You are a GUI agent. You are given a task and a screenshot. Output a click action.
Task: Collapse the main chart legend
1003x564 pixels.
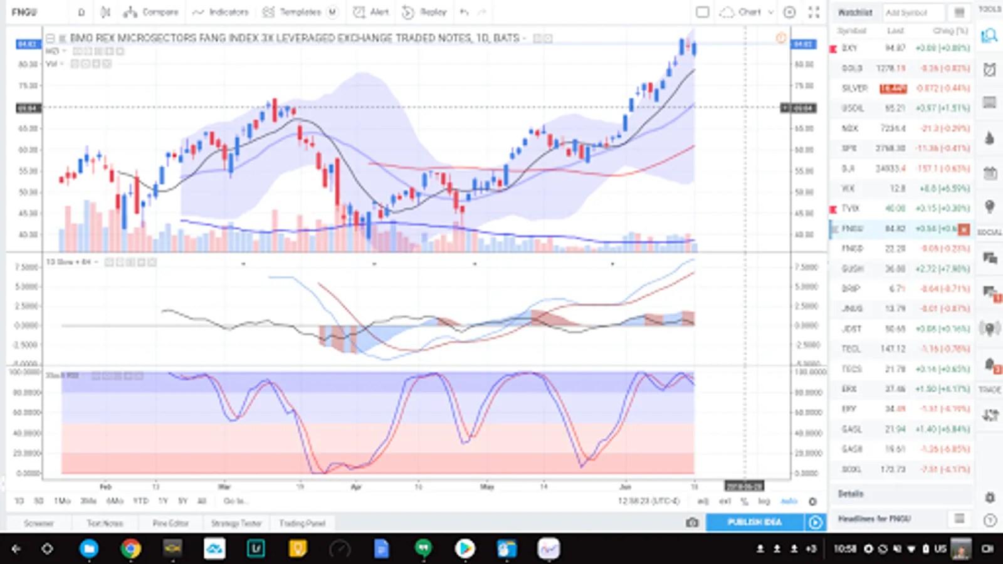[x=50, y=38]
